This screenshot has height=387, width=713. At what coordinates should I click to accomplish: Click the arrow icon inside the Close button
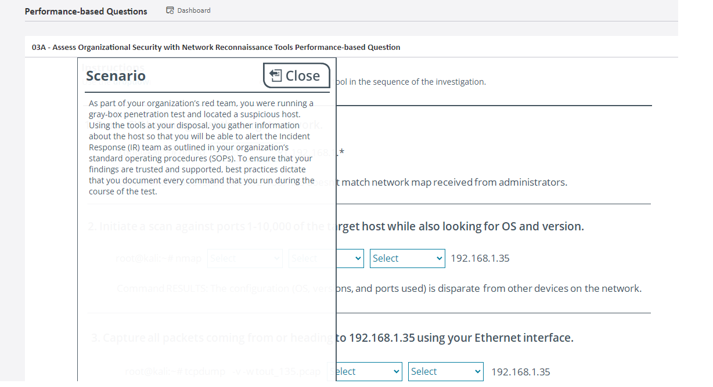(x=276, y=75)
